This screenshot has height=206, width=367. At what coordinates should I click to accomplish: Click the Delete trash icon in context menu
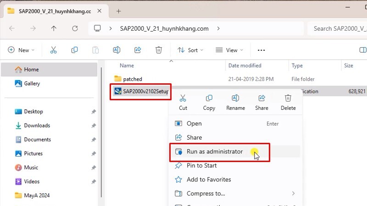coord(288,98)
